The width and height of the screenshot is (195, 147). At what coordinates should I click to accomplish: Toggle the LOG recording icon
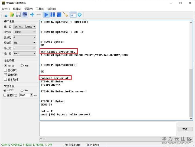point(25,15)
